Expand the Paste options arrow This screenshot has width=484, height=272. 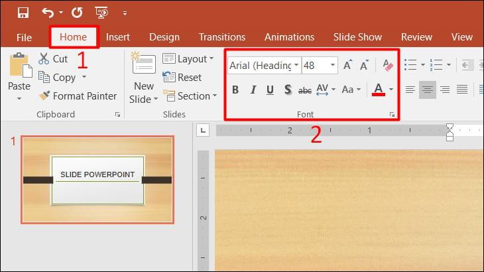[x=19, y=98]
